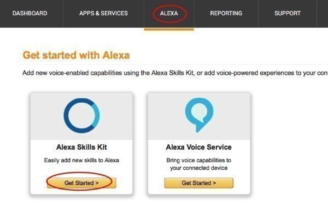Click the intro paragraph mentioning Alexa Skills Kit
The height and width of the screenshot is (212, 328).
coord(175,73)
